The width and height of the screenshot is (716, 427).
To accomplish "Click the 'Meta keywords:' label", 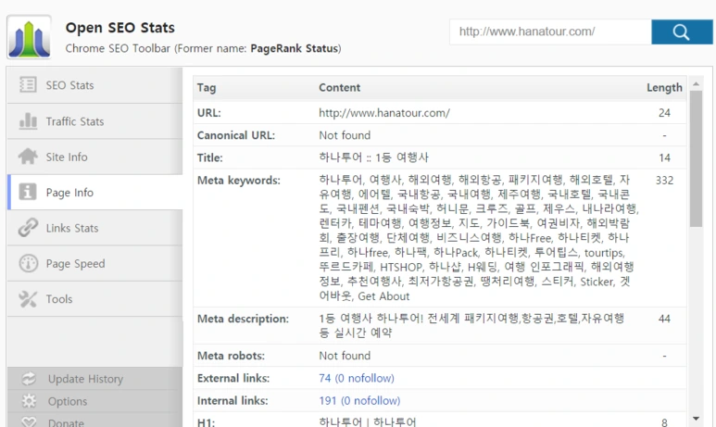I will pos(239,181).
